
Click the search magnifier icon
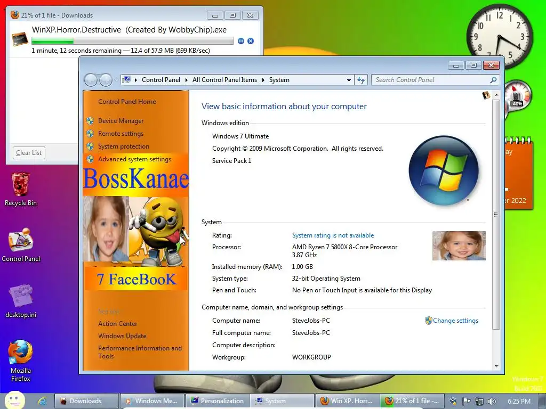(x=493, y=80)
